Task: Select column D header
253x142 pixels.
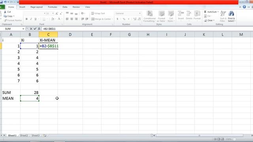Action: coord(70,35)
